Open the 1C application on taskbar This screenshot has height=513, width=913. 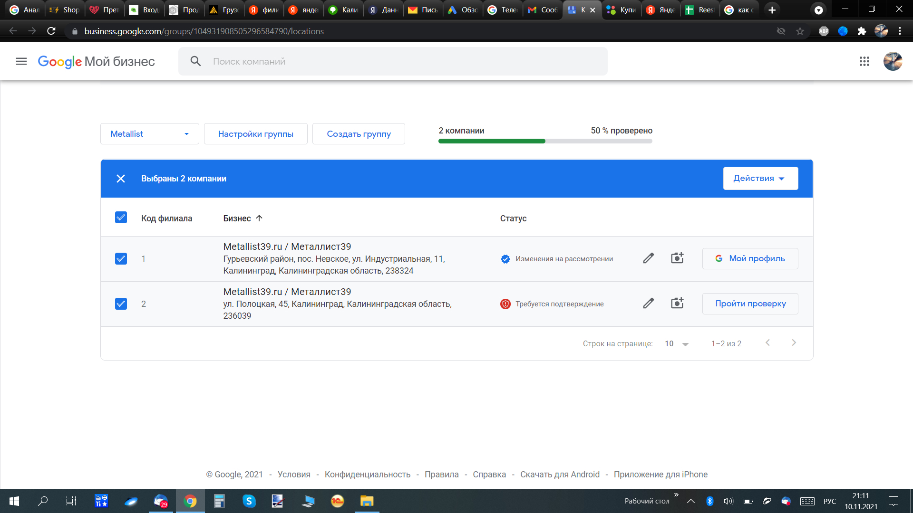338,501
